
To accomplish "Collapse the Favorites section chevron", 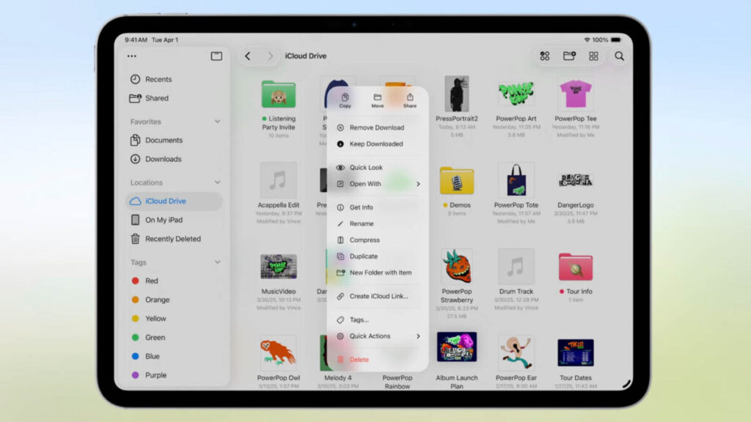I will tap(217, 122).
